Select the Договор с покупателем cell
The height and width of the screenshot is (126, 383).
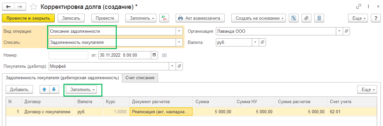pos(48,112)
